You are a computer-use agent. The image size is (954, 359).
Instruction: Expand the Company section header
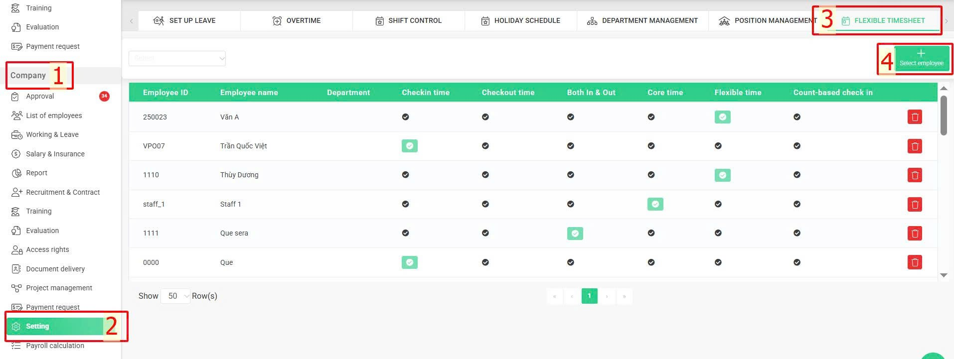pyautogui.click(x=28, y=75)
